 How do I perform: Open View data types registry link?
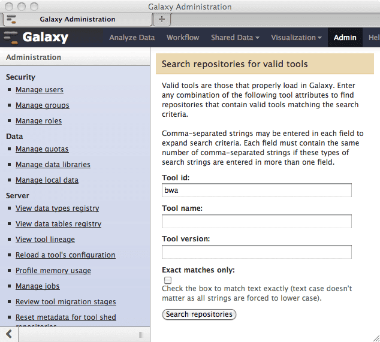[58, 208]
